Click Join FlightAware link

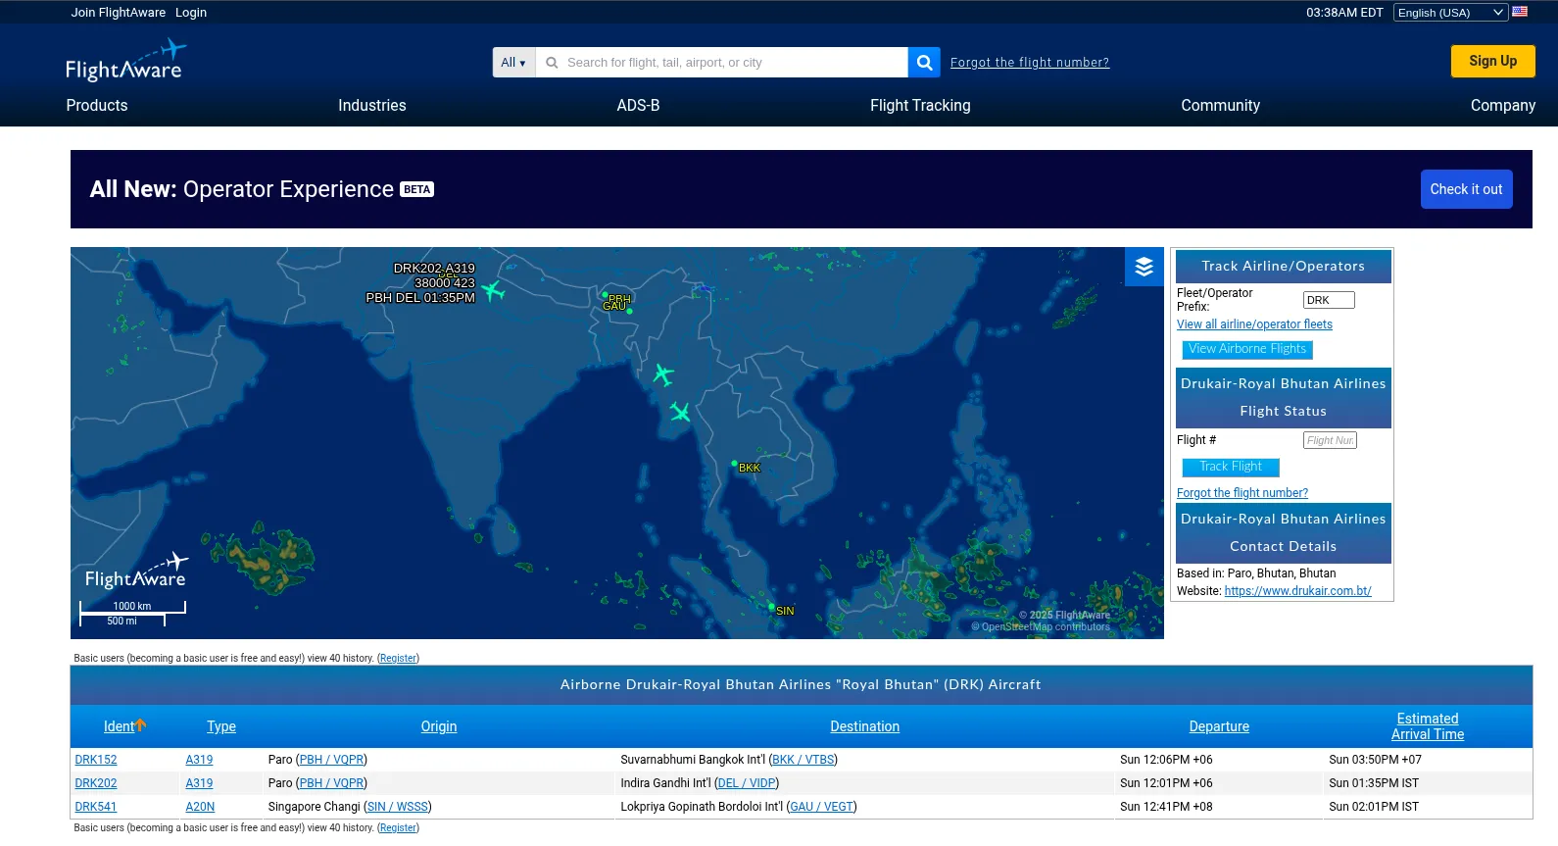(119, 13)
